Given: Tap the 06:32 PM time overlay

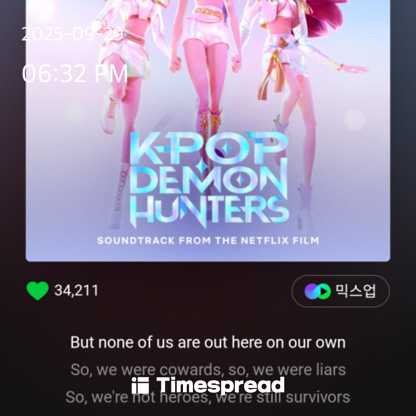Looking at the screenshot, I should click(x=75, y=73).
